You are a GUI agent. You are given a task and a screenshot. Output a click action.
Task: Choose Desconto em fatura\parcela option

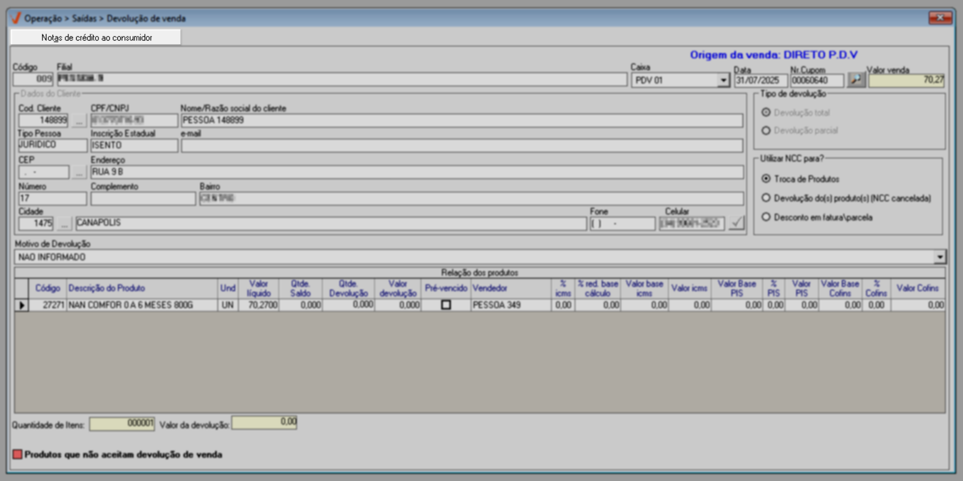[766, 217]
